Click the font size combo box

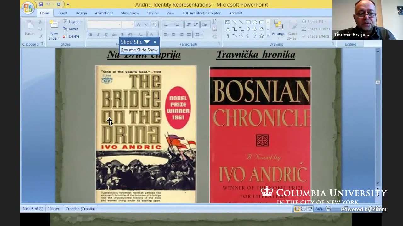(128, 24)
